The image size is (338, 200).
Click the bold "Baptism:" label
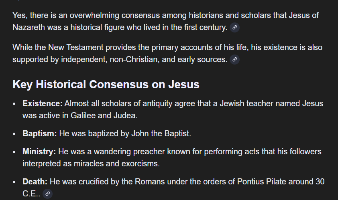click(40, 133)
